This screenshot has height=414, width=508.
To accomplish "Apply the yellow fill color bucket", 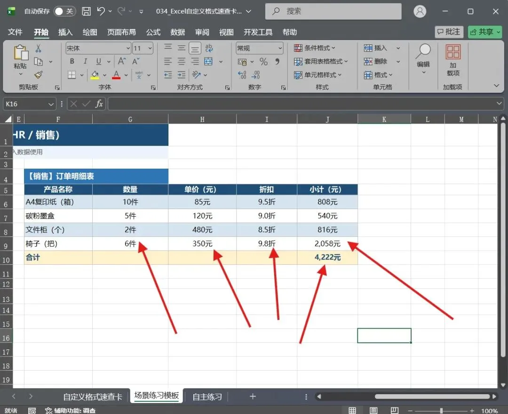I will point(95,75).
